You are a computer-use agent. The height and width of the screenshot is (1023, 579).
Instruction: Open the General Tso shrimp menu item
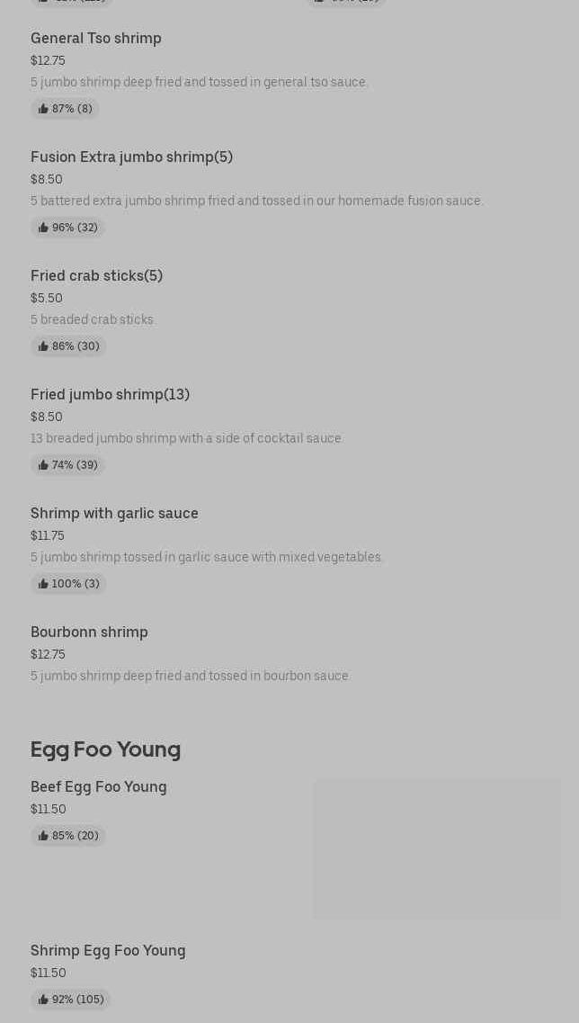coord(96,38)
